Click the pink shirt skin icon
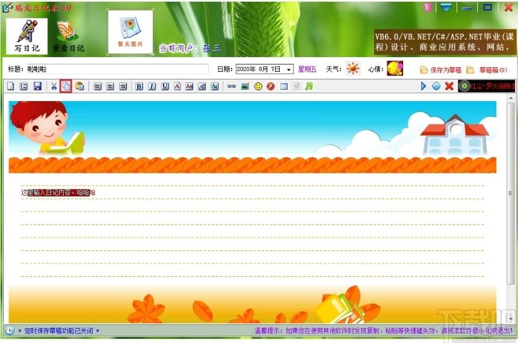The image size is (518, 343). pyautogui.click(x=428, y=7)
